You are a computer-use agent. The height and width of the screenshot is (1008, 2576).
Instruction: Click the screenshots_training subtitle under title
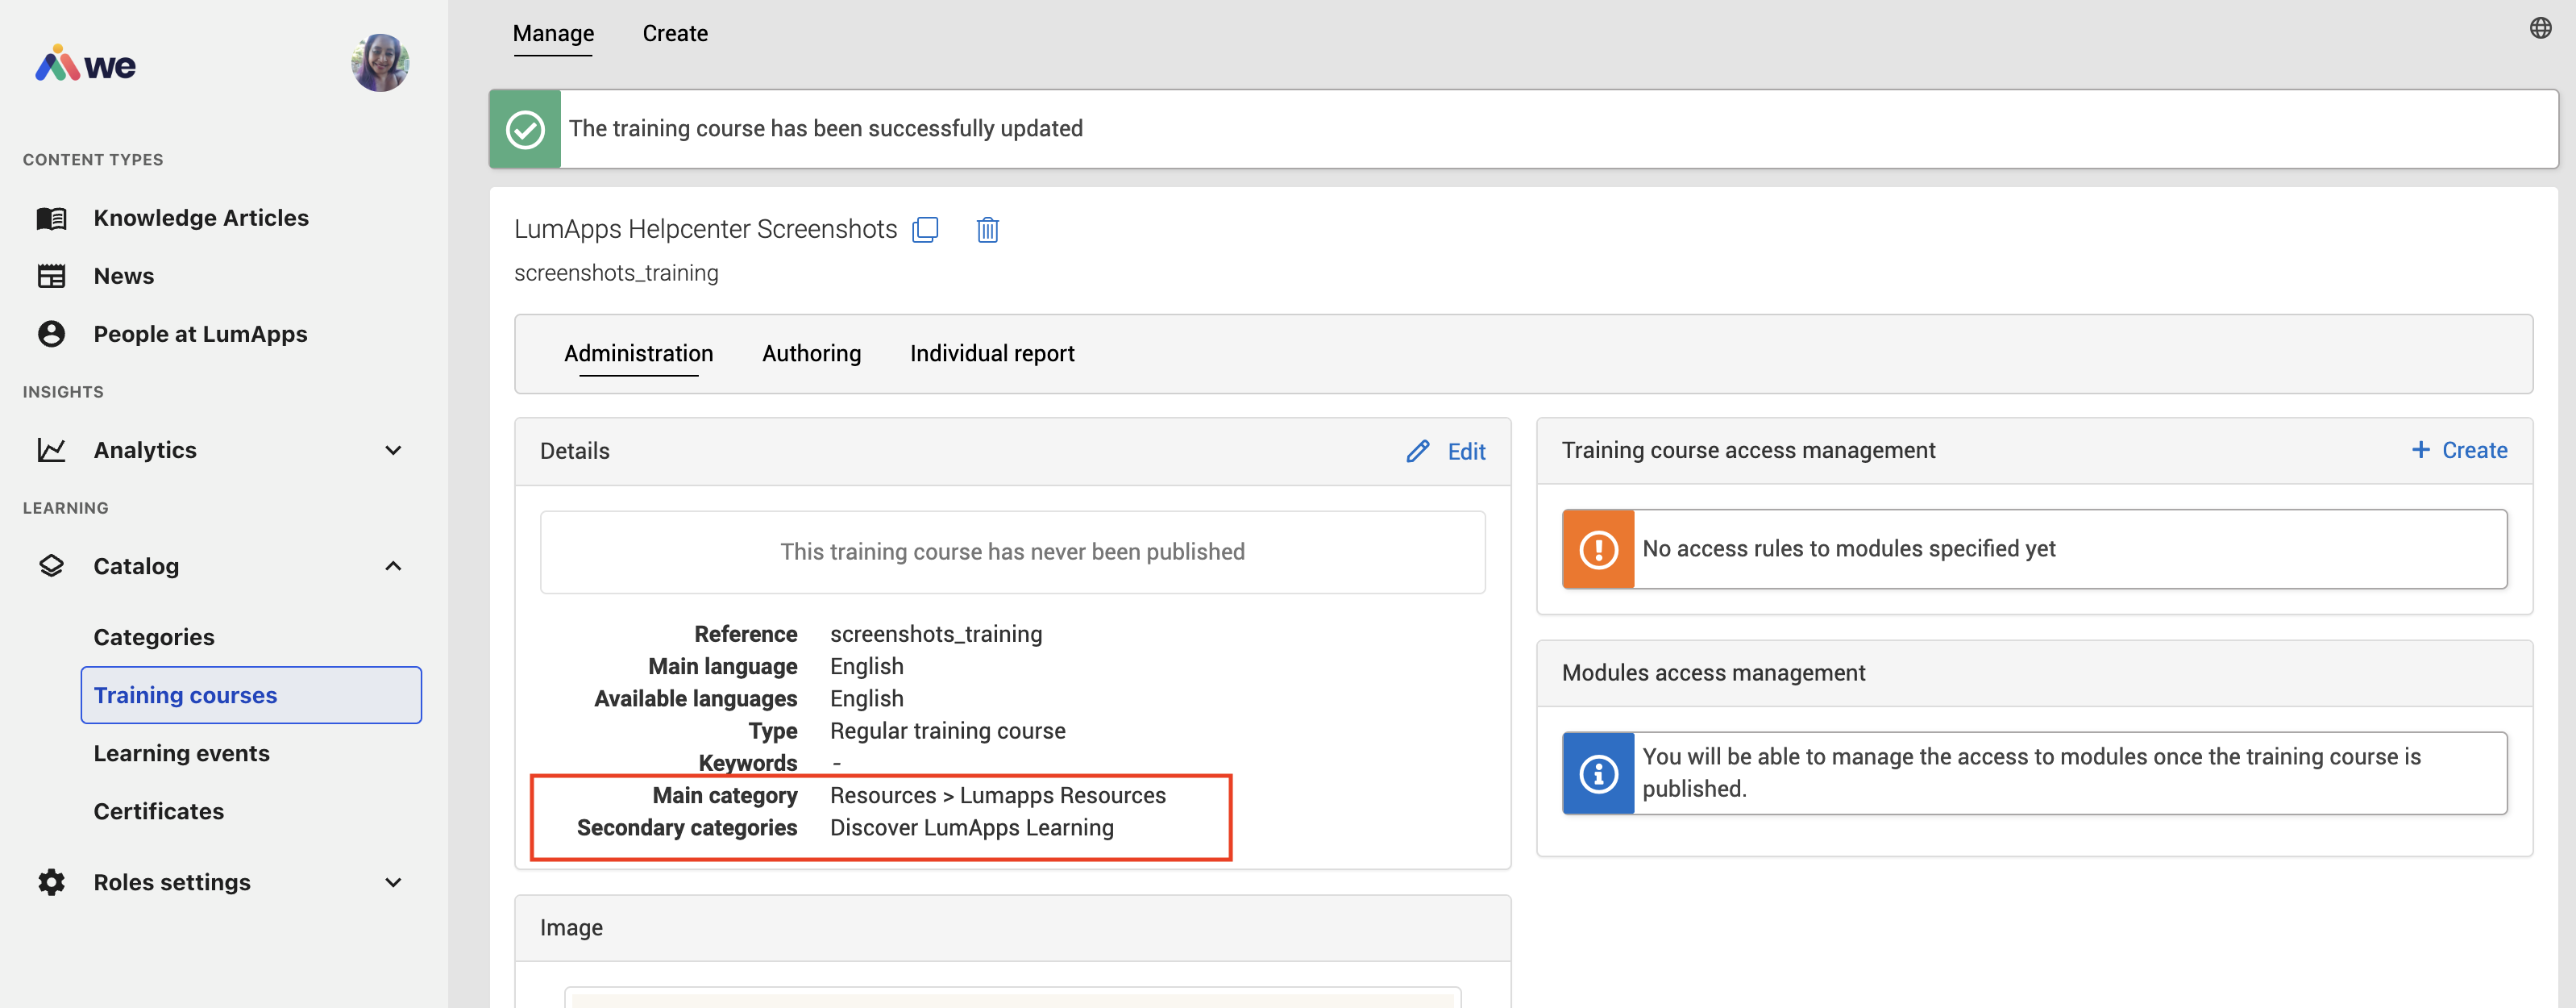(x=616, y=273)
